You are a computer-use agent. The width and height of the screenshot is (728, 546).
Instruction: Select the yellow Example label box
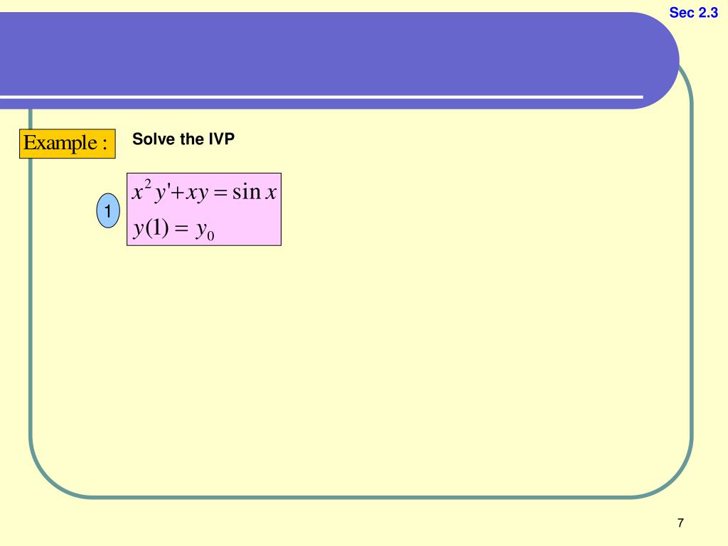68,144
